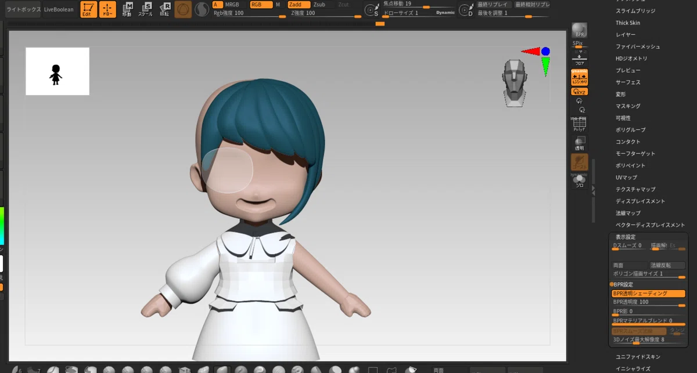Switch to Rotate (回転) mode
This screenshot has width=697, height=373.
[166, 9]
